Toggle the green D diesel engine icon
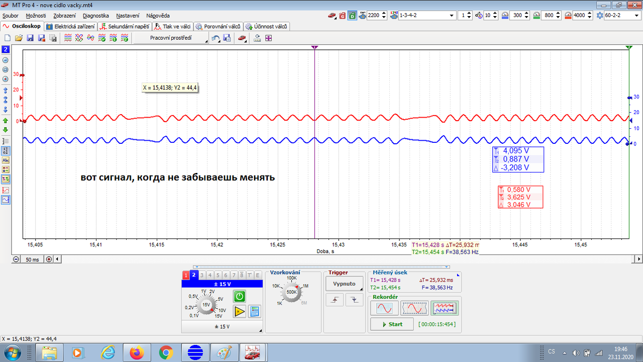 tap(352, 15)
